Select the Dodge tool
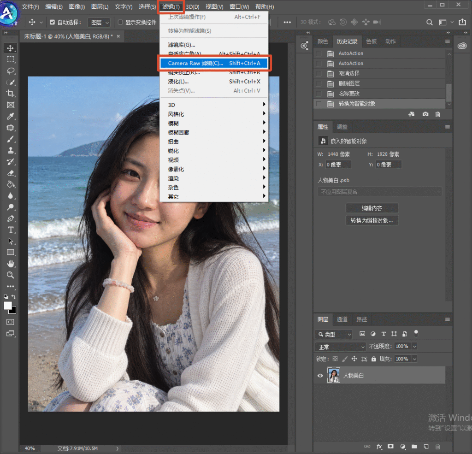 point(11,207)
